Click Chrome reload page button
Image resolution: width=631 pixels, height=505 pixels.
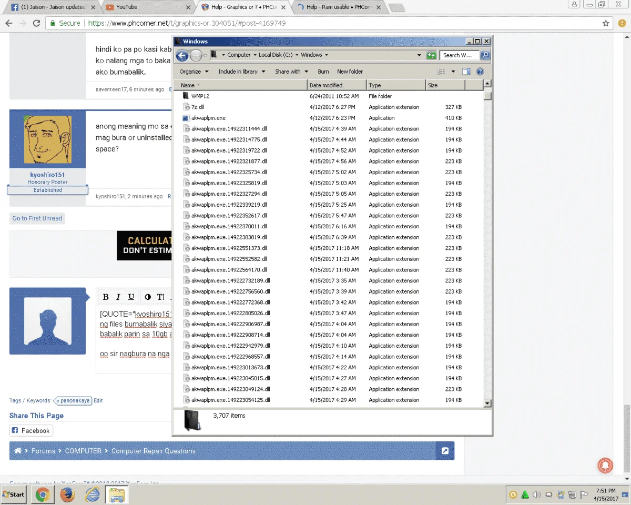coord(36,23)
